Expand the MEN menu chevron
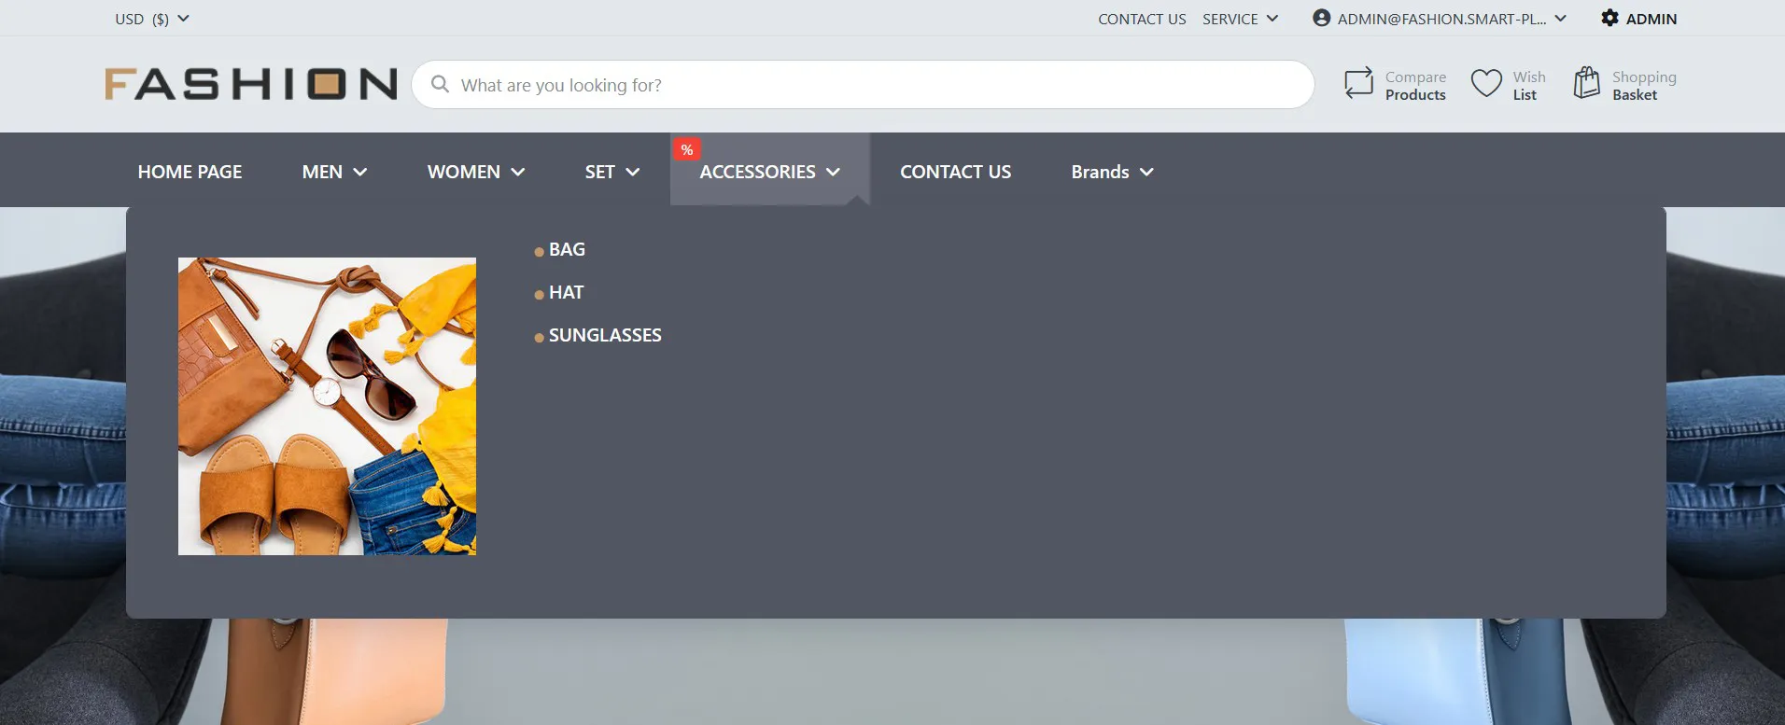 360,172
